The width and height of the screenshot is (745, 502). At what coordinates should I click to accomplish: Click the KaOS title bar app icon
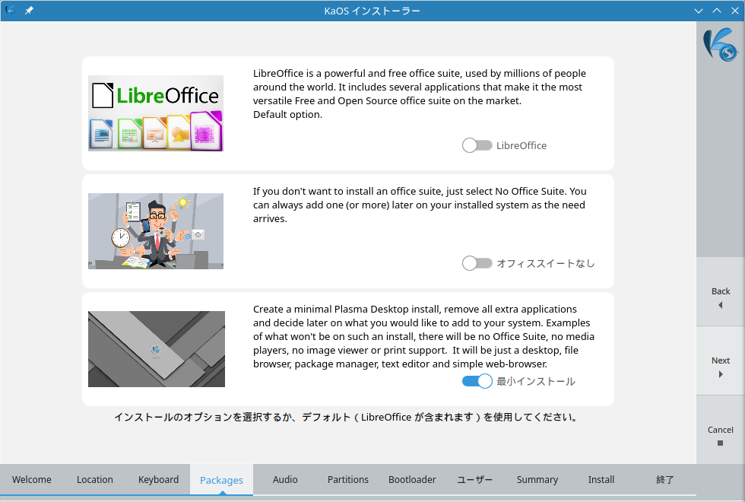11,10
